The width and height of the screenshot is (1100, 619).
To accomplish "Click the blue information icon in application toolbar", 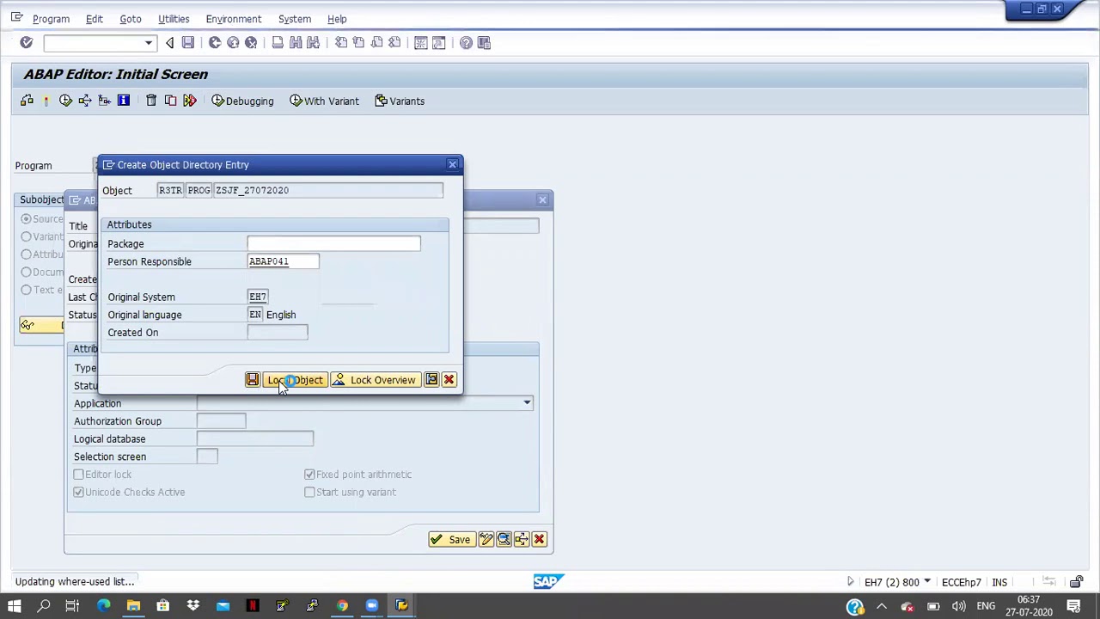I will click(124, 101).
